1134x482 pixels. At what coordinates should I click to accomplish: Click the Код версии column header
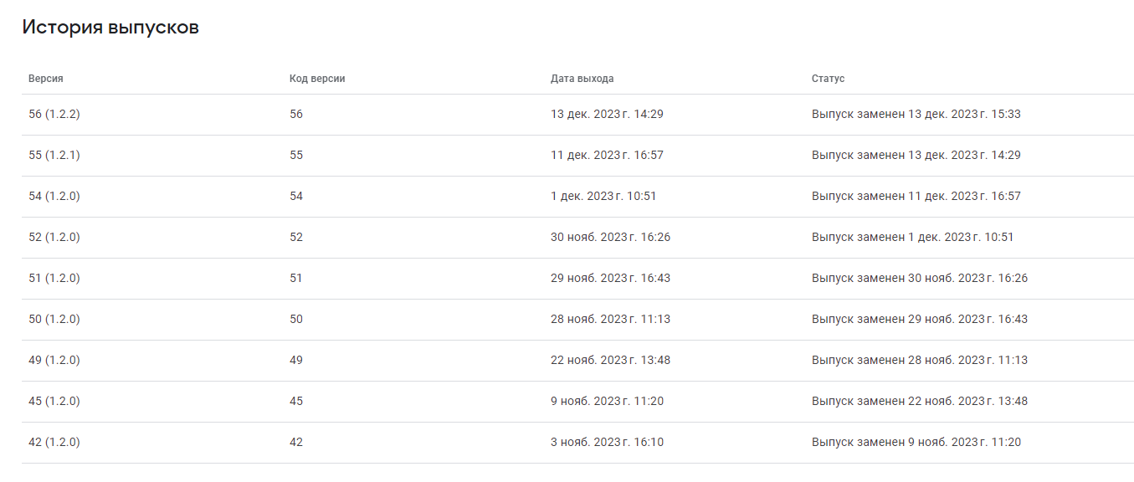coord(317,79)
